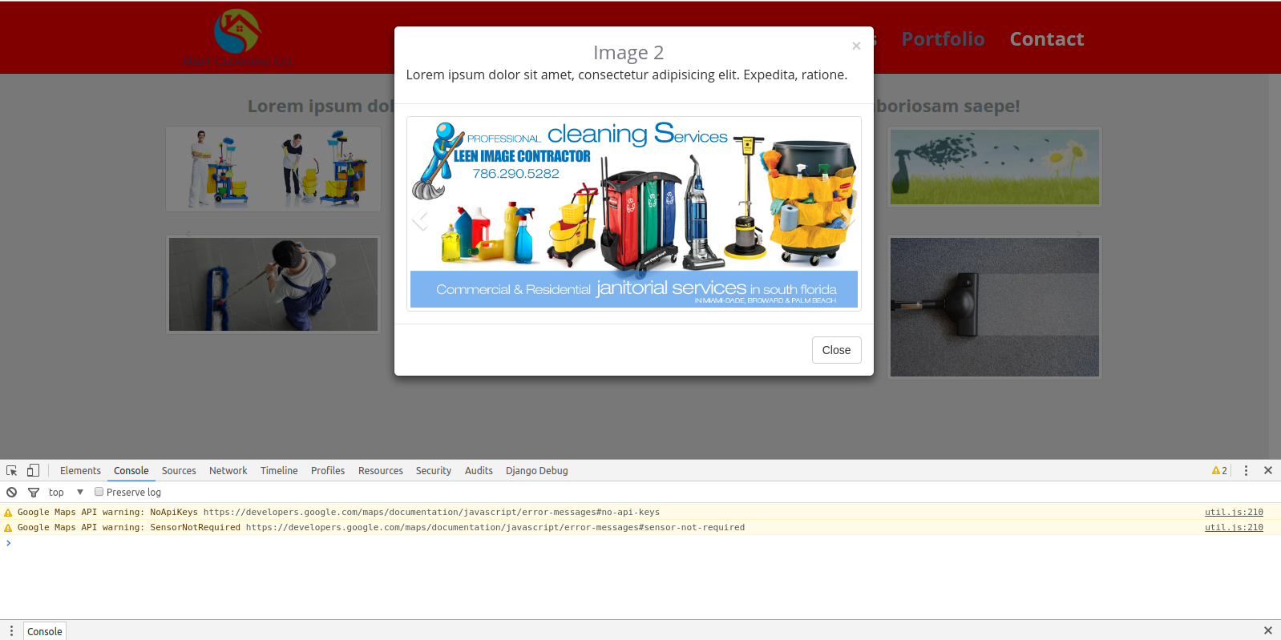Open the console drawer three-dot menu

pyautogui.click(x=11, y=630)
